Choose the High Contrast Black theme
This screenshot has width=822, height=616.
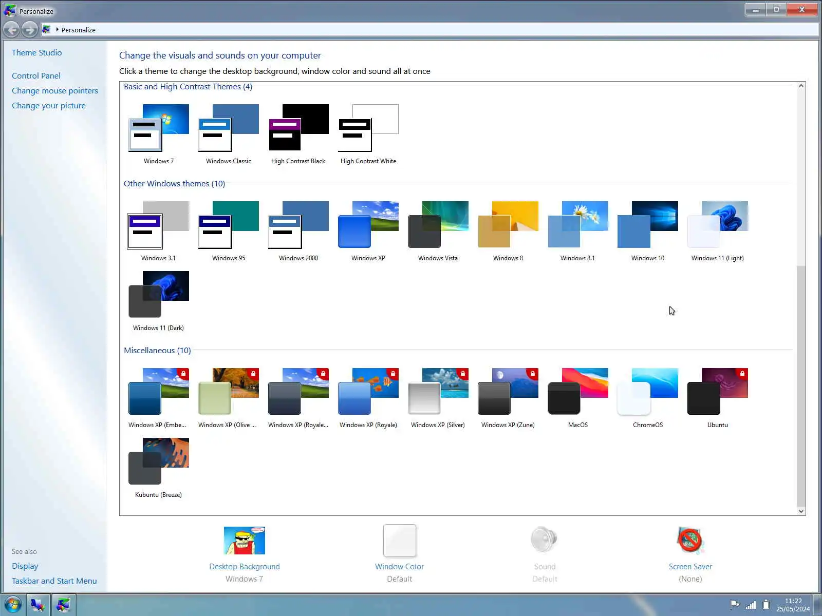coord(298,133)
